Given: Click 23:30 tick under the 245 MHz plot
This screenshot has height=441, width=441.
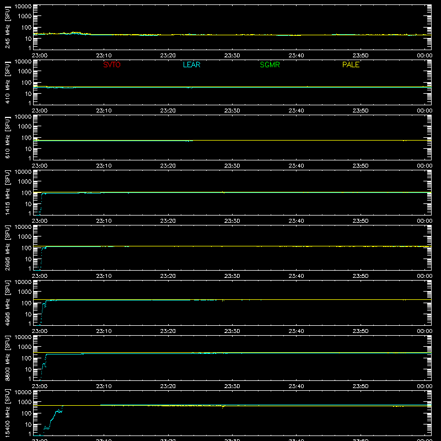Looking at the screenshot, I should (232, 56).
